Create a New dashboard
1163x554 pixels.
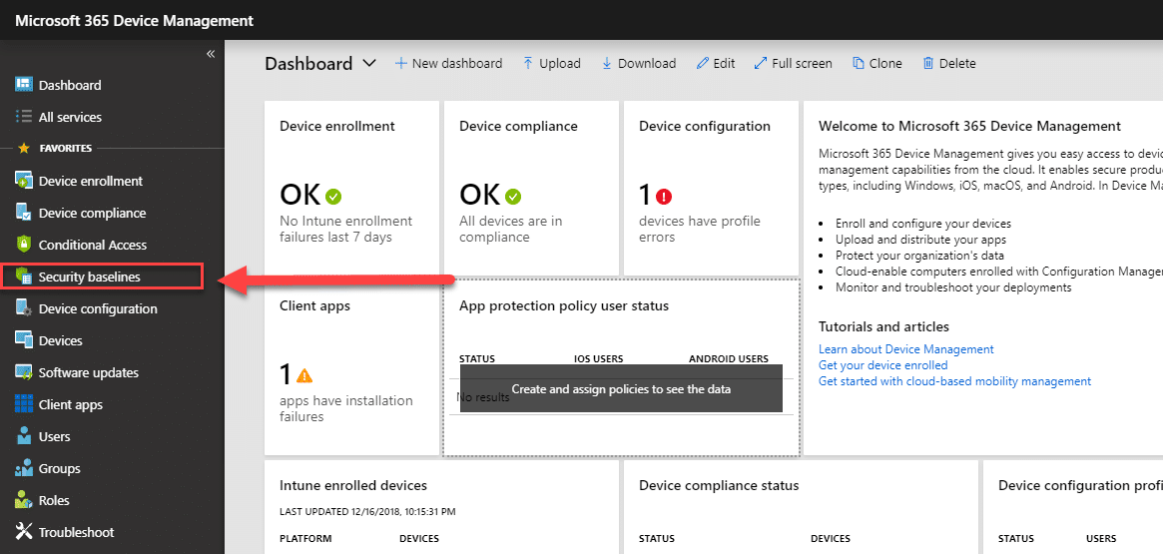tap(448, 63)
